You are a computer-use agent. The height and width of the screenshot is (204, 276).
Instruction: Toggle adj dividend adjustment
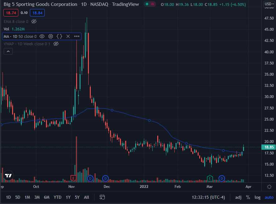click(x=238, y=197)
